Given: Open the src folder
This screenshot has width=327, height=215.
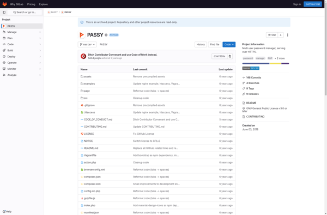Looking at the screenshot, I should tap(86, 98).
